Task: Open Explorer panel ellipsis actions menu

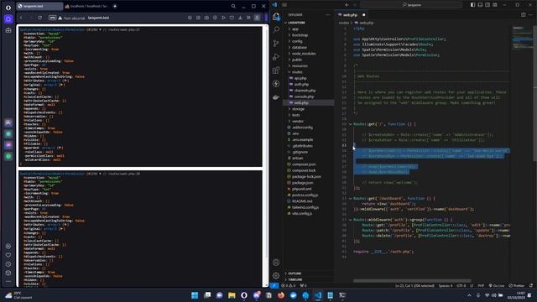Action: [328, 15]
